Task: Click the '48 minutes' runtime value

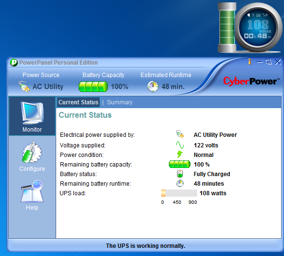Action: pyautogui.click(x=209, y=184)
